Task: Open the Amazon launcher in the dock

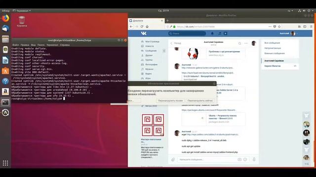Action: 5,91
